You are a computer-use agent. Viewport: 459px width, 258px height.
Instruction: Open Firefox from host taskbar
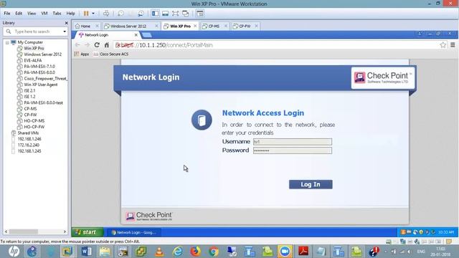(196, 252)
